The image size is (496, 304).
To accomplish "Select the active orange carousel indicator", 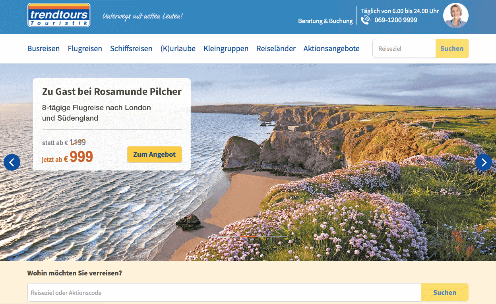I will (248, 237).
